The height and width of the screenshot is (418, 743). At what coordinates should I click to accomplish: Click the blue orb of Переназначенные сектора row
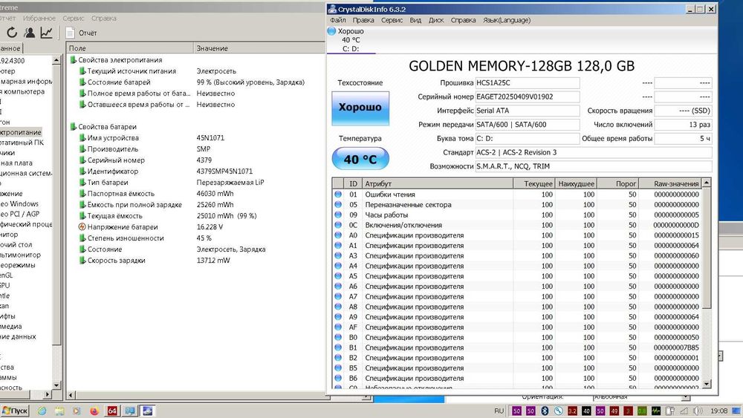pyautogui.click(x=338, y=204)
